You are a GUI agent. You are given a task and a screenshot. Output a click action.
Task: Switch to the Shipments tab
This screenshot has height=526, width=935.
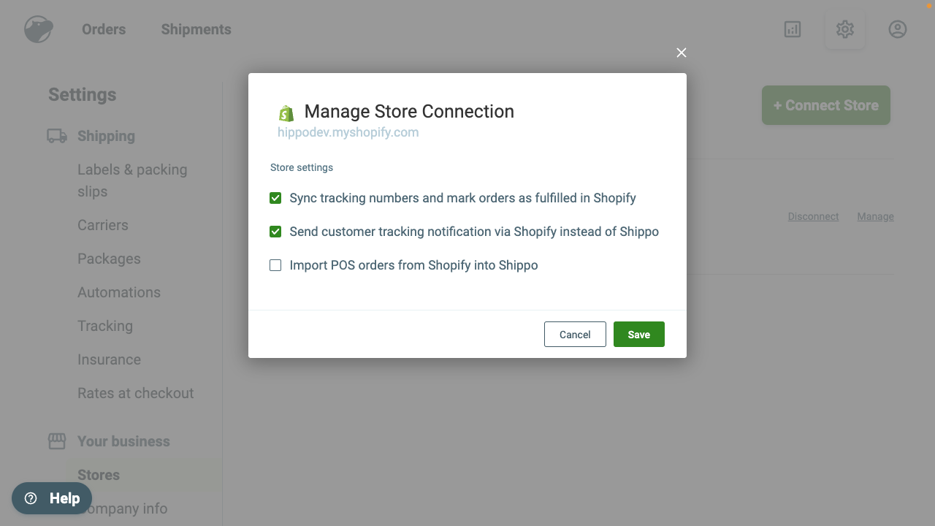[x=195, y=29]
